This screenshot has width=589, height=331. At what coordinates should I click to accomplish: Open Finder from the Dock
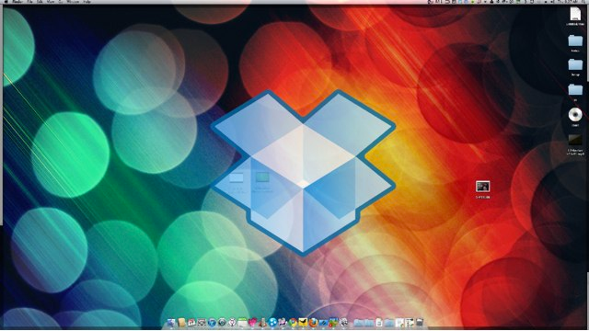coord(171,323)
